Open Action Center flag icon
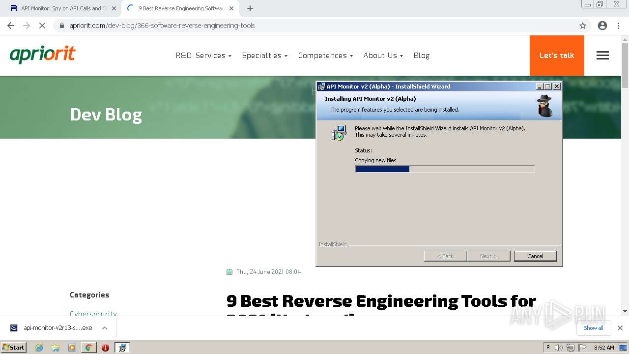629x354 pixels. coord(582,348)
